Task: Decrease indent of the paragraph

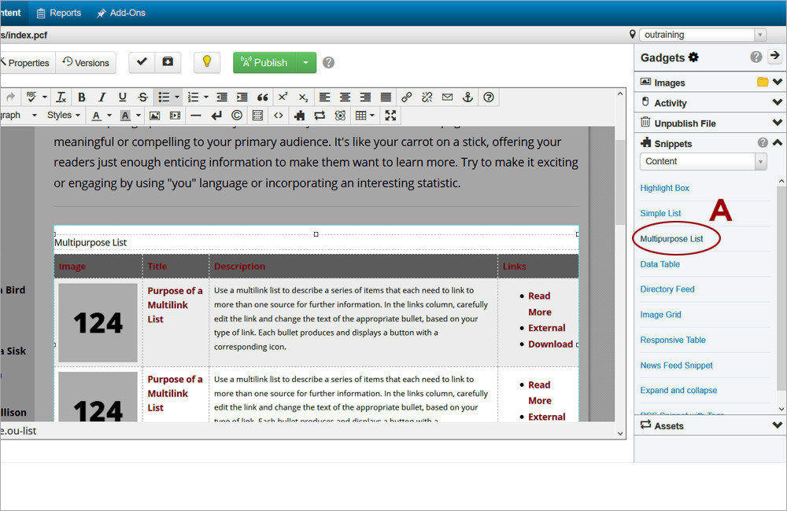Action: pyautogui.click(x=222, y=97)
